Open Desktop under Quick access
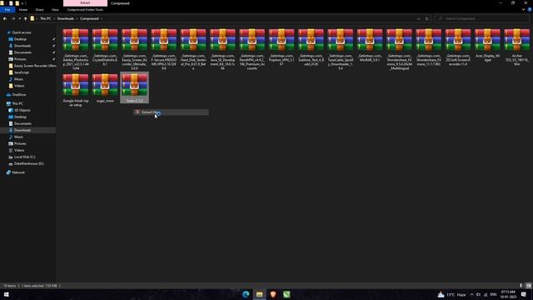Screen dimensions: 533x300 tap(20, 39)
